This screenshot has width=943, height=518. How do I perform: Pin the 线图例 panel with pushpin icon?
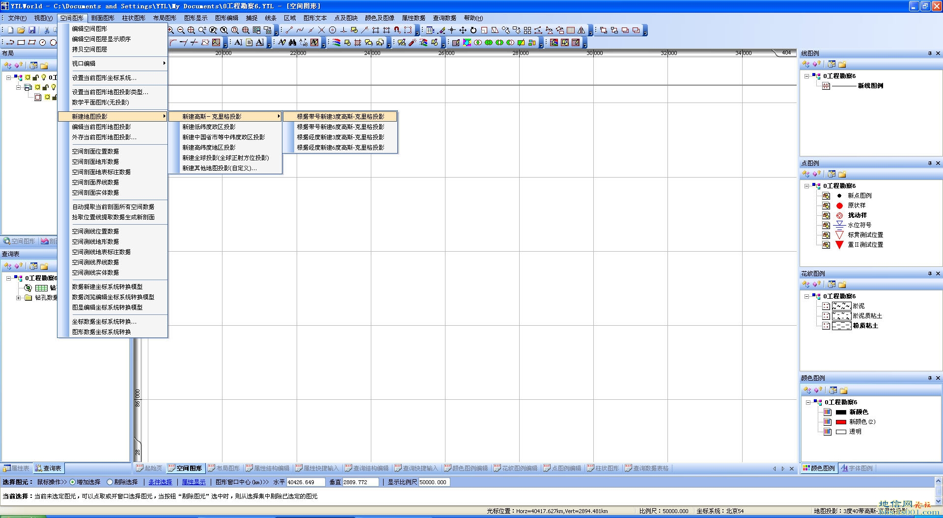click(x=930, y=53)
